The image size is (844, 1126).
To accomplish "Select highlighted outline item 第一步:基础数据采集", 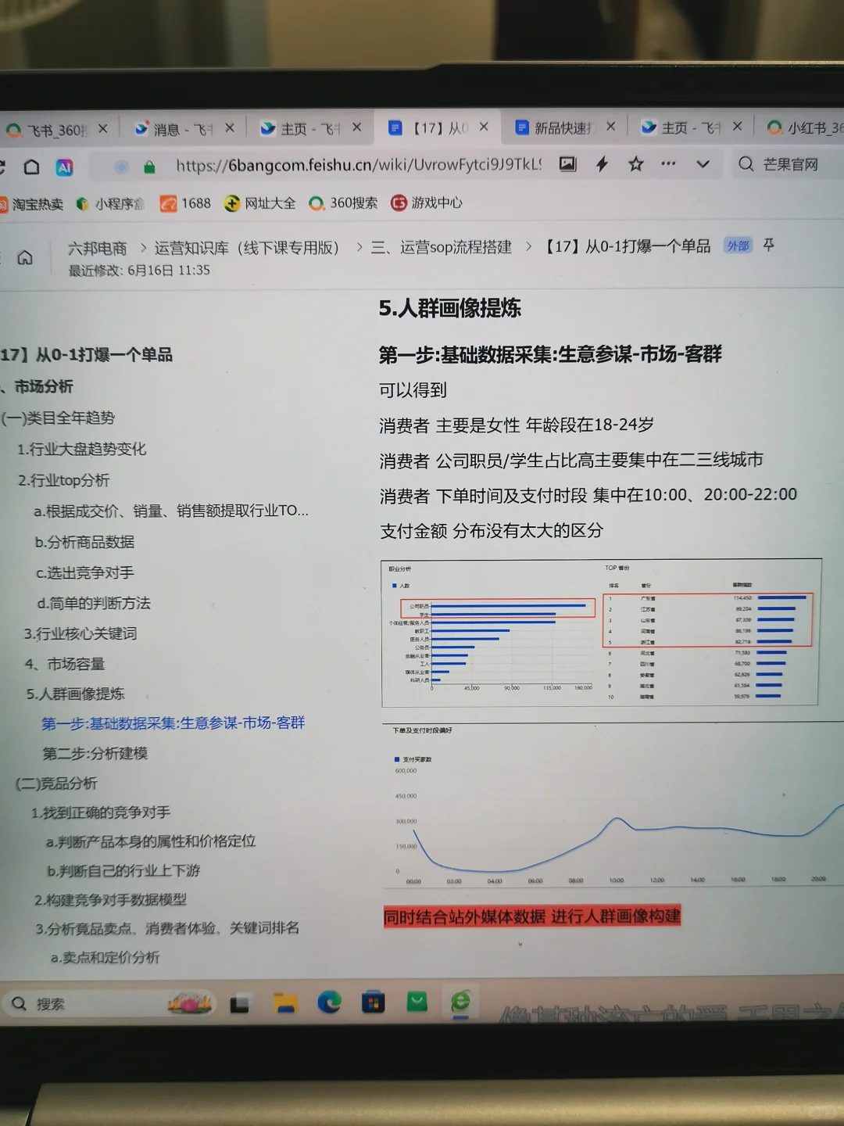I will pyautogui.click(x=173, y=723).
